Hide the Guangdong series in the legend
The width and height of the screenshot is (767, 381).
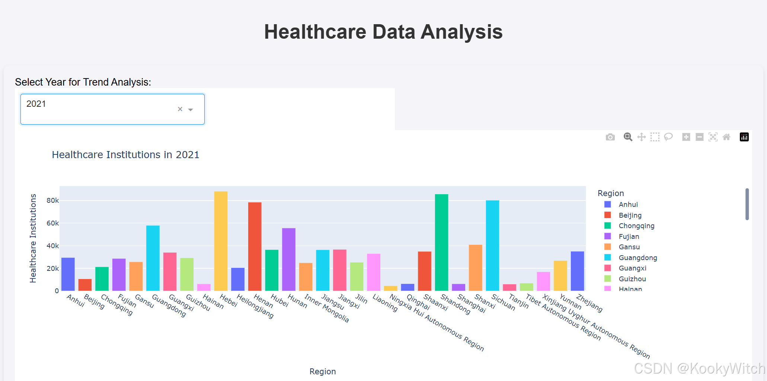pyautogui.click(x=637, y=257)
